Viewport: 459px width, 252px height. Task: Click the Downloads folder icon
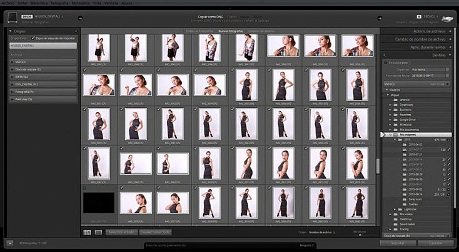point(395,105)
